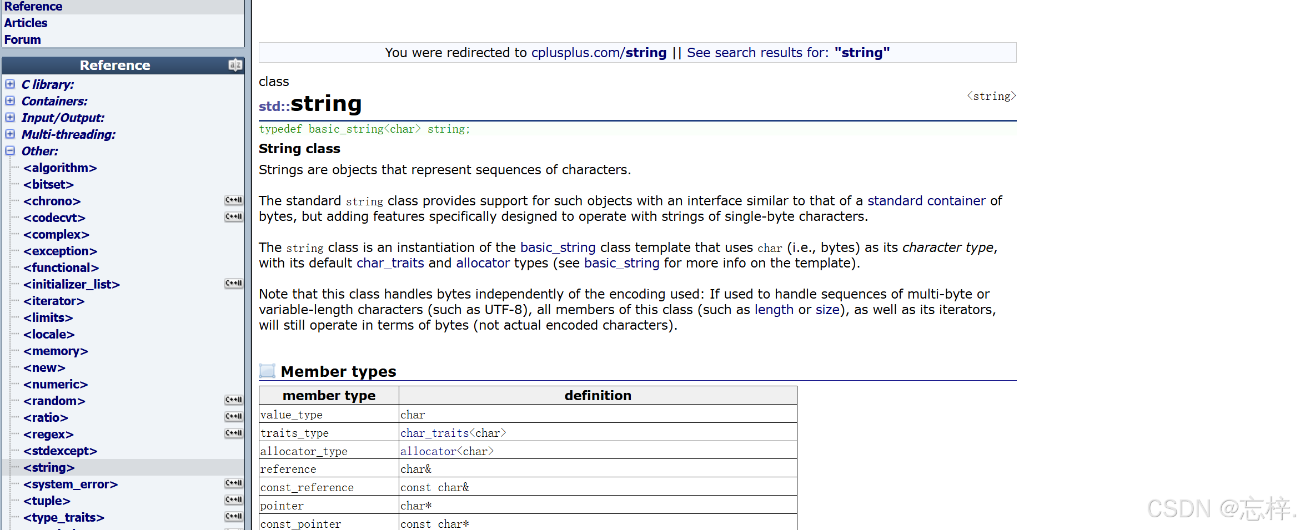Open basic_string link in instantiation sentence
The image size is (1300, 530).
pos(558,248)
